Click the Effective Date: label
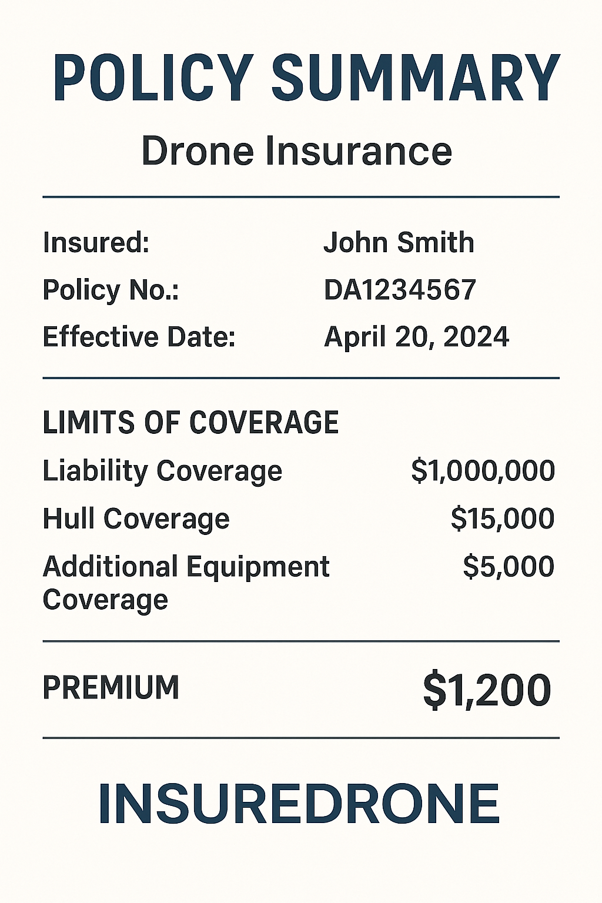 (139, 337)
